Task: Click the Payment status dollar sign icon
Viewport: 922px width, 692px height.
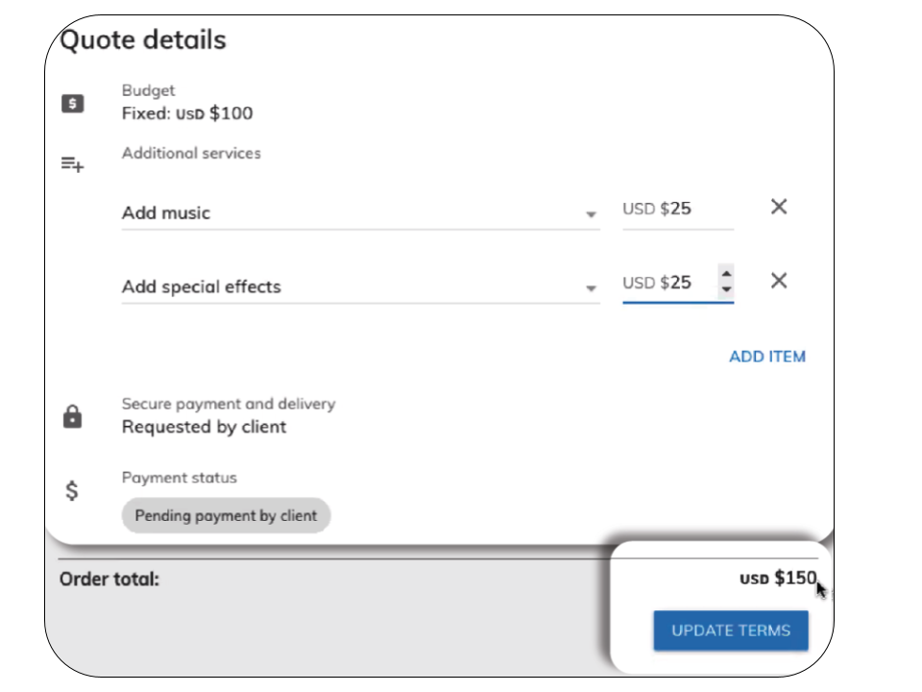Action: click(72, 490)
